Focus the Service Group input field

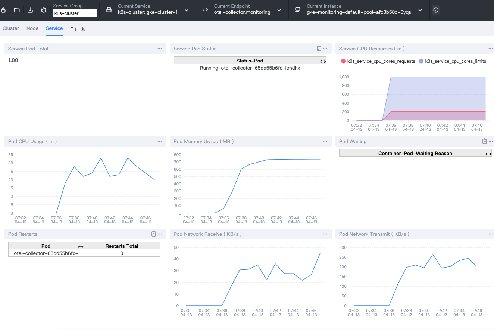click(75, 13)
